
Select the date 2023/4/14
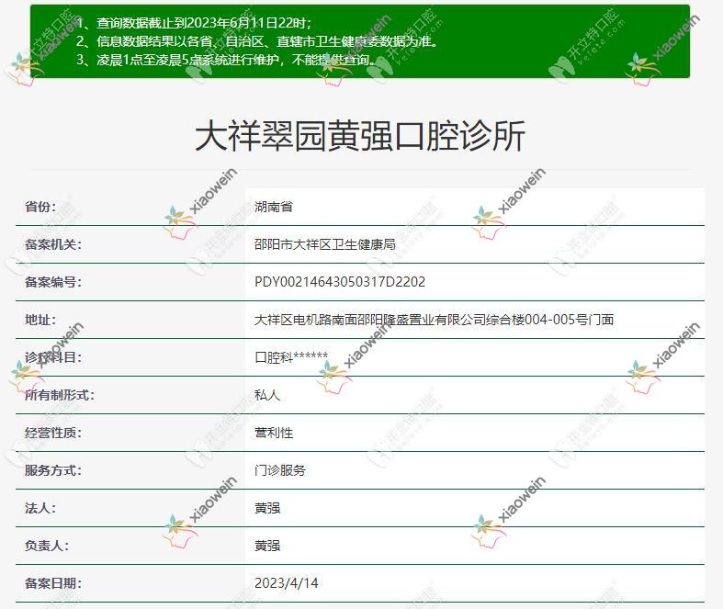(x=287, y=583)
